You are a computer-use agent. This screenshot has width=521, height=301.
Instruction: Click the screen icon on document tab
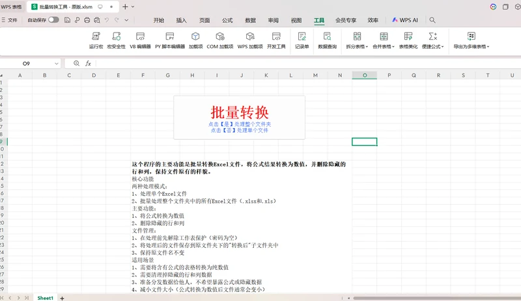[x=100, y=7]
